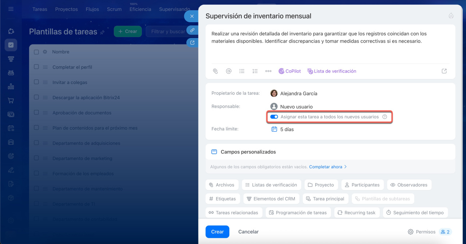Switch to the Proyectos tab

pyautogui.click(x=66, y=9)
